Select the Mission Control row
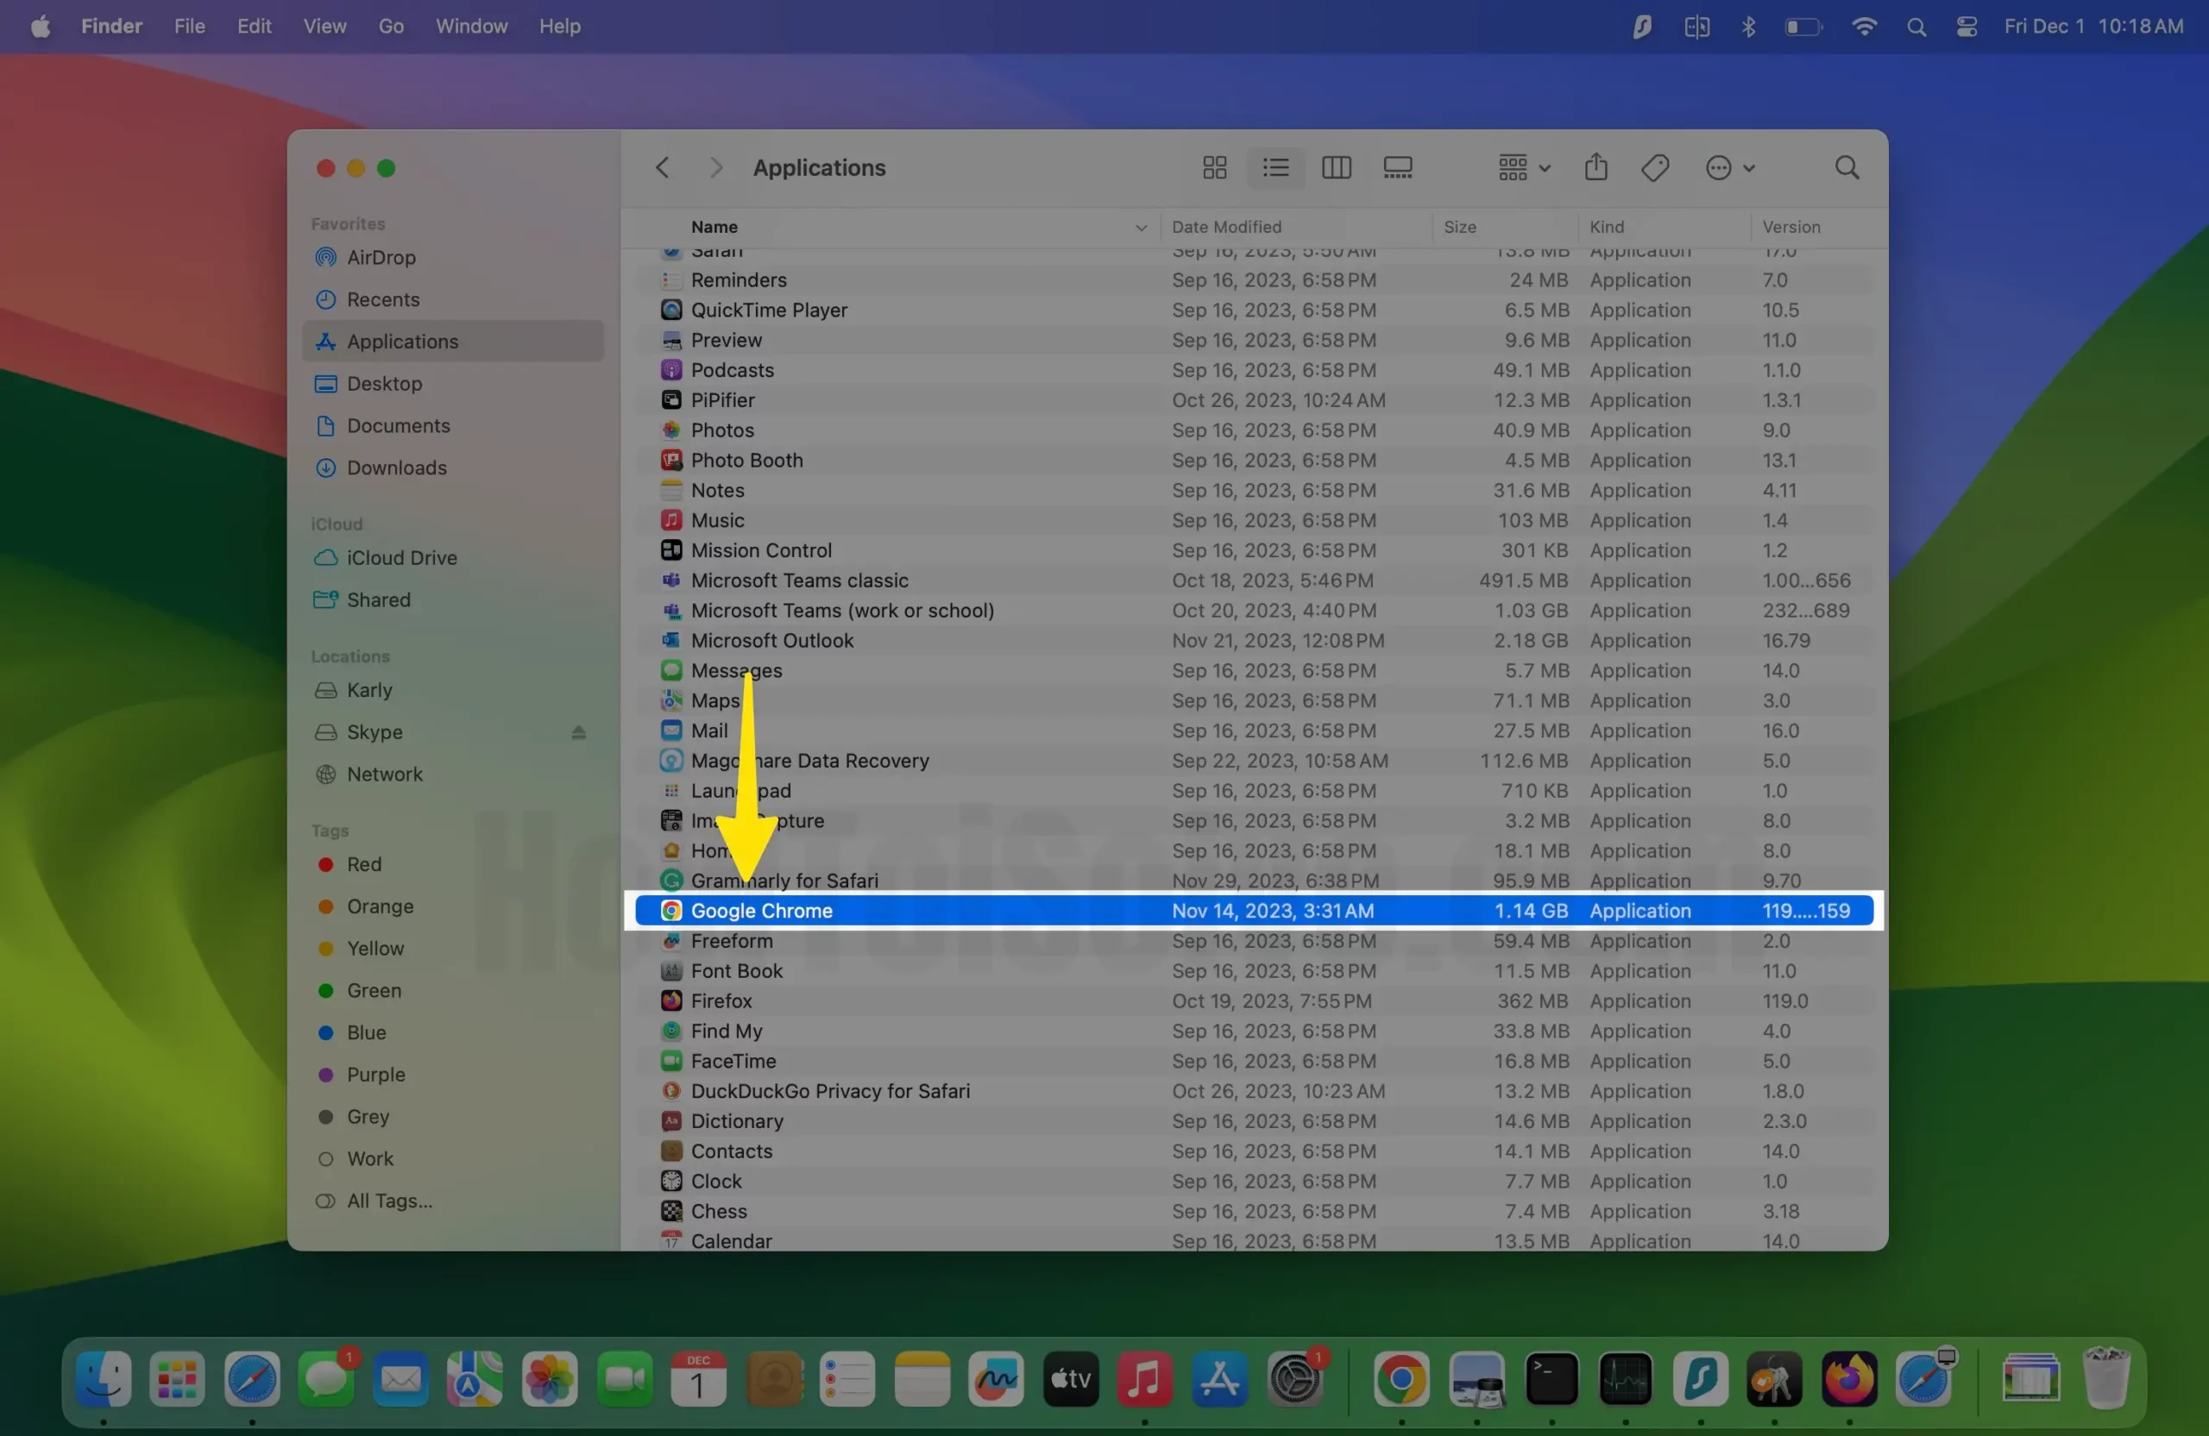 [1253, 550]
